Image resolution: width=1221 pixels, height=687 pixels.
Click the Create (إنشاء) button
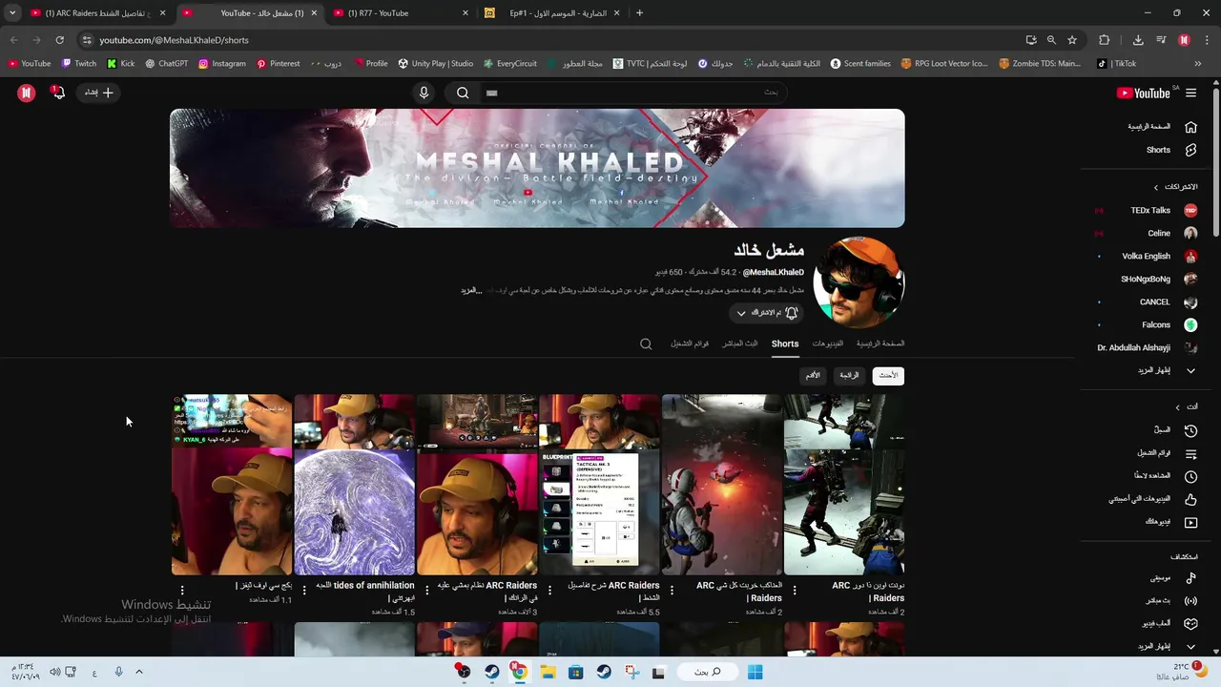click(99, 93)
